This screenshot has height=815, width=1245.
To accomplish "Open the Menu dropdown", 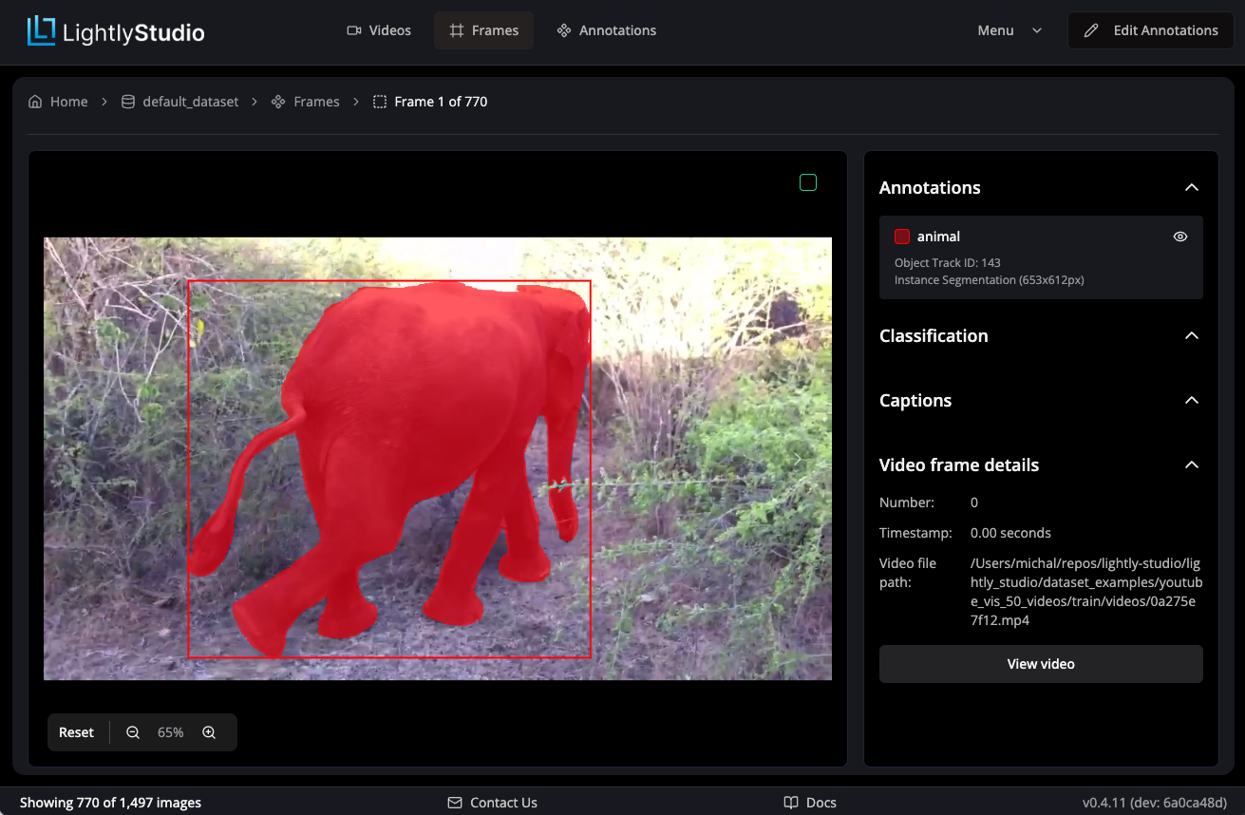I will pyautogui.click(x=1009, y=30).
